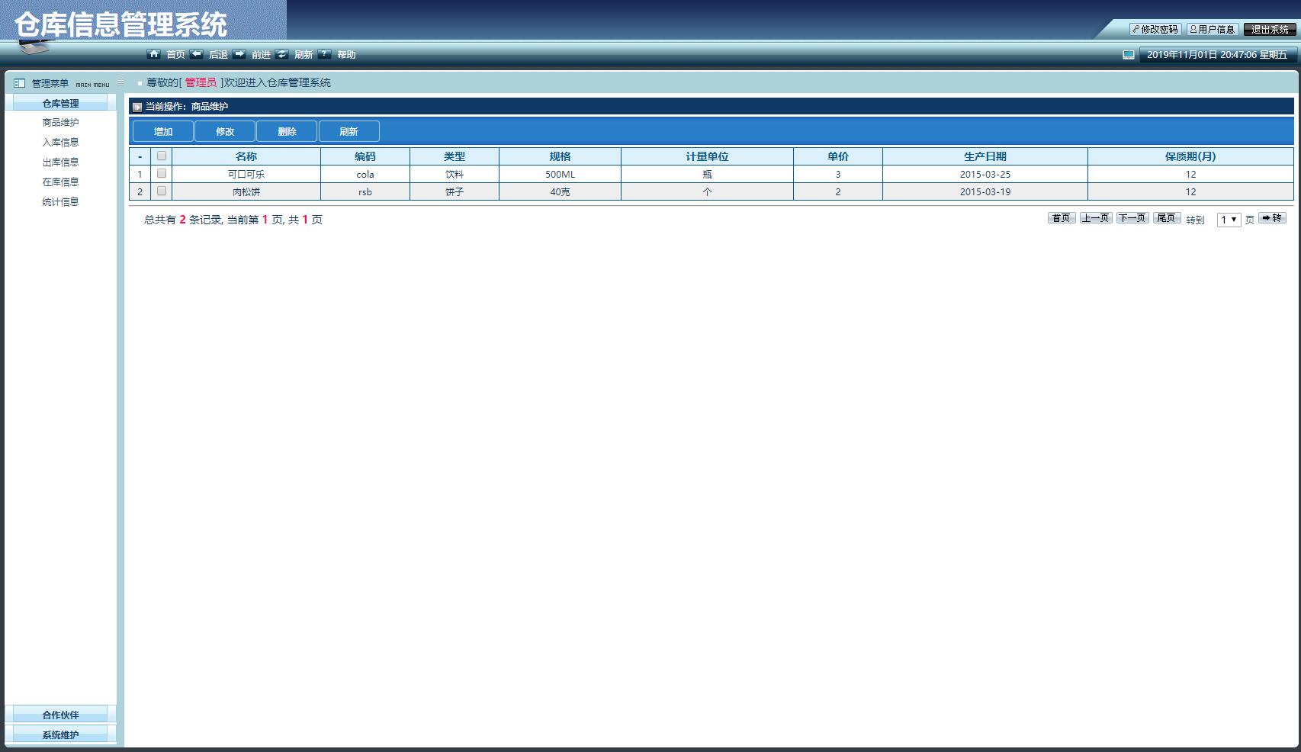Click the unit price cell in the 可口可乐 row
The height and width of the screenshot is (752, 1301).
[x=838, y=174]
